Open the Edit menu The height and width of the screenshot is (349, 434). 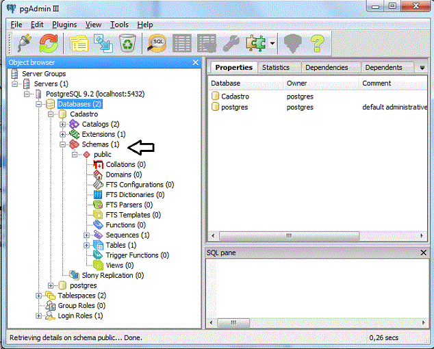(x=37, y=25)
